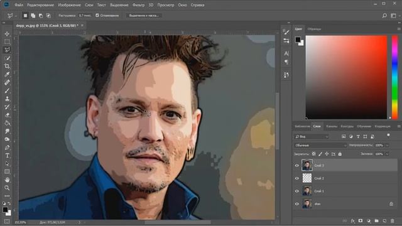402x226 pixels.
Task: Open the Layers panel flyout menu
Action: point(399,126)
